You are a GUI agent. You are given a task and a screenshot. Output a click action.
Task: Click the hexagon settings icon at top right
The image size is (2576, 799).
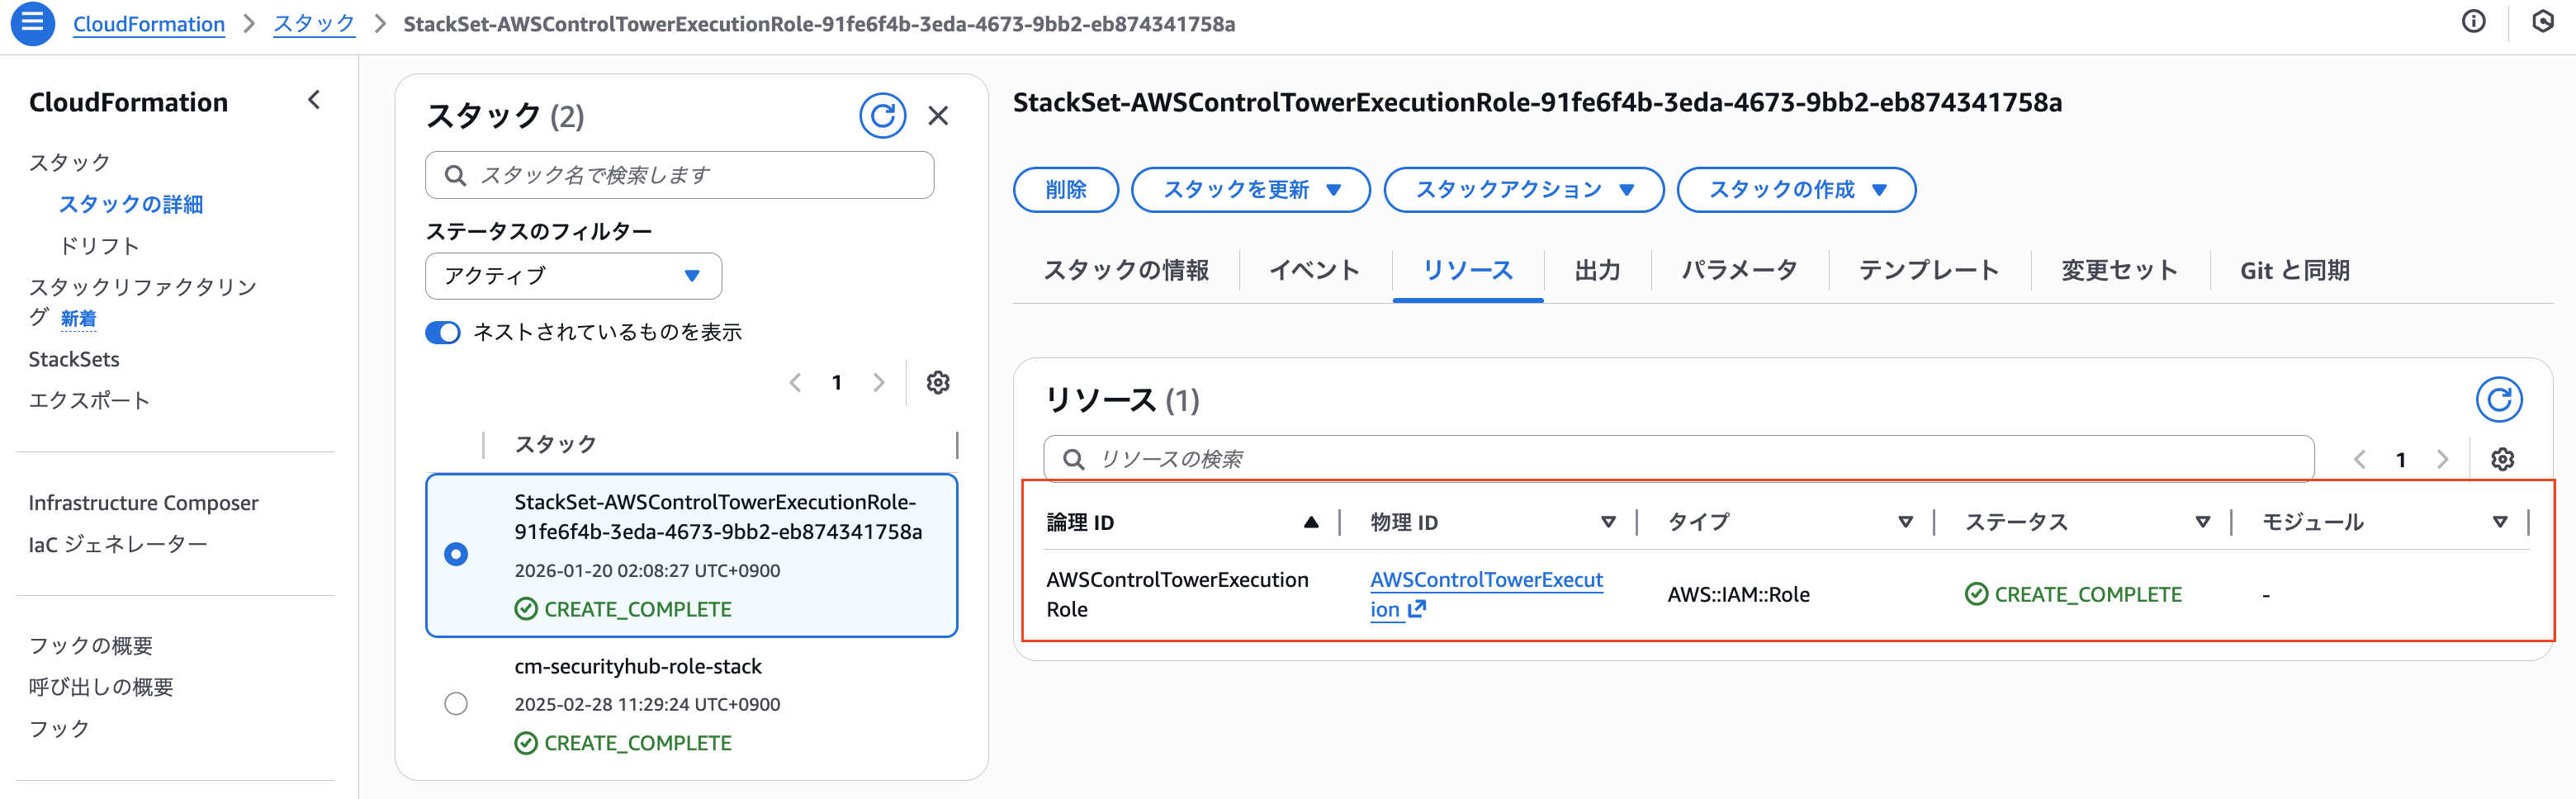2542,22
